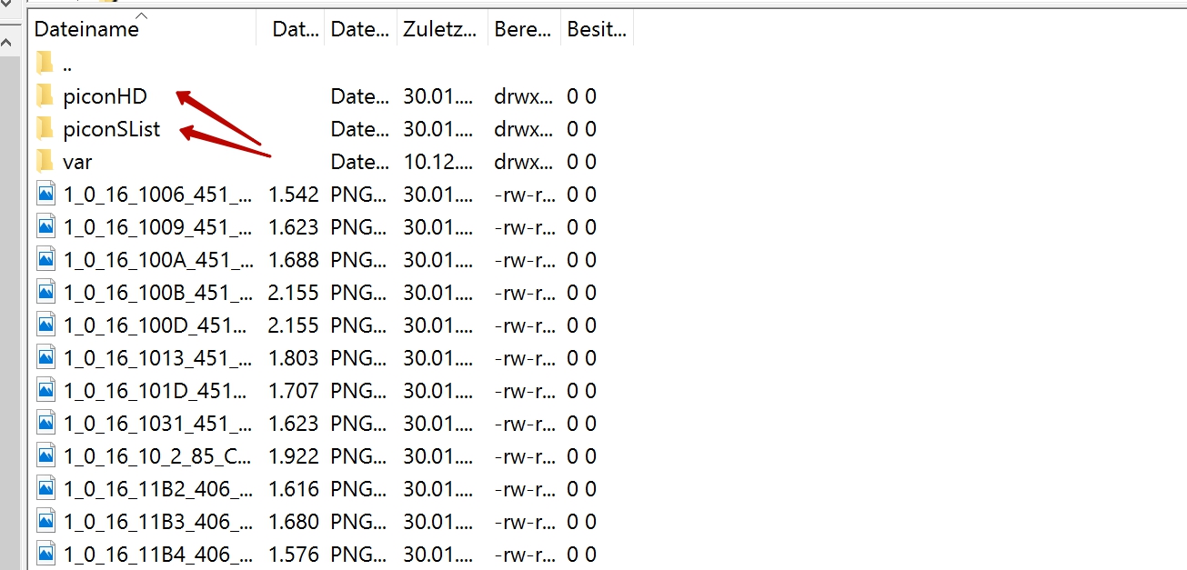Screen dimensions: 1187x570
Task: Toggle the sort arrow above Dateiname
Action: tap(142, 15)
